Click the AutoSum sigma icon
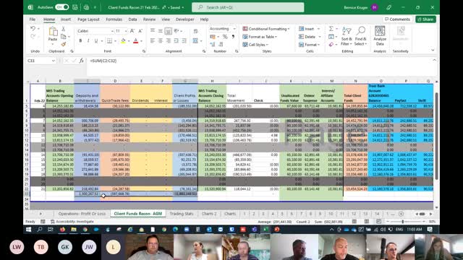The width and height of the screenshot is (463, 260). pos(331,29)
